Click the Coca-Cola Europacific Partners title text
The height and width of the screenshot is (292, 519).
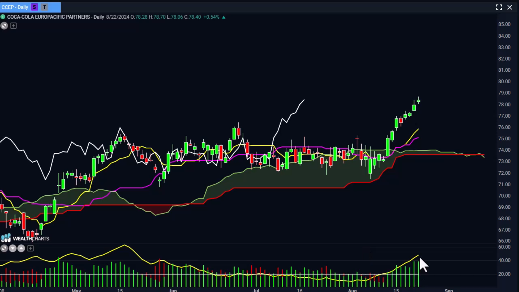pyautogui.click(x=55, y=17)
